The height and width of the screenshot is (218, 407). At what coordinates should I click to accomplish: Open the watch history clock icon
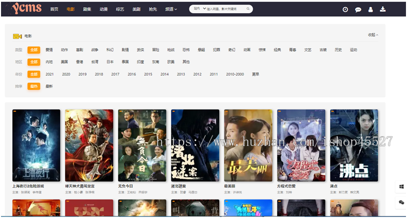pyautogui.click(x=345, y=10)
